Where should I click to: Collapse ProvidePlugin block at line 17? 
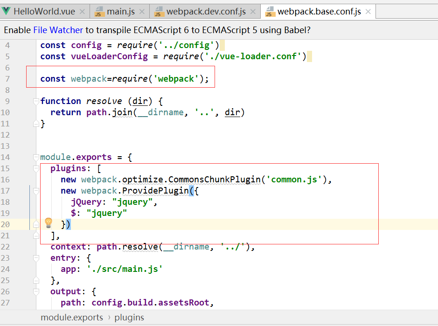pos(36,191)
